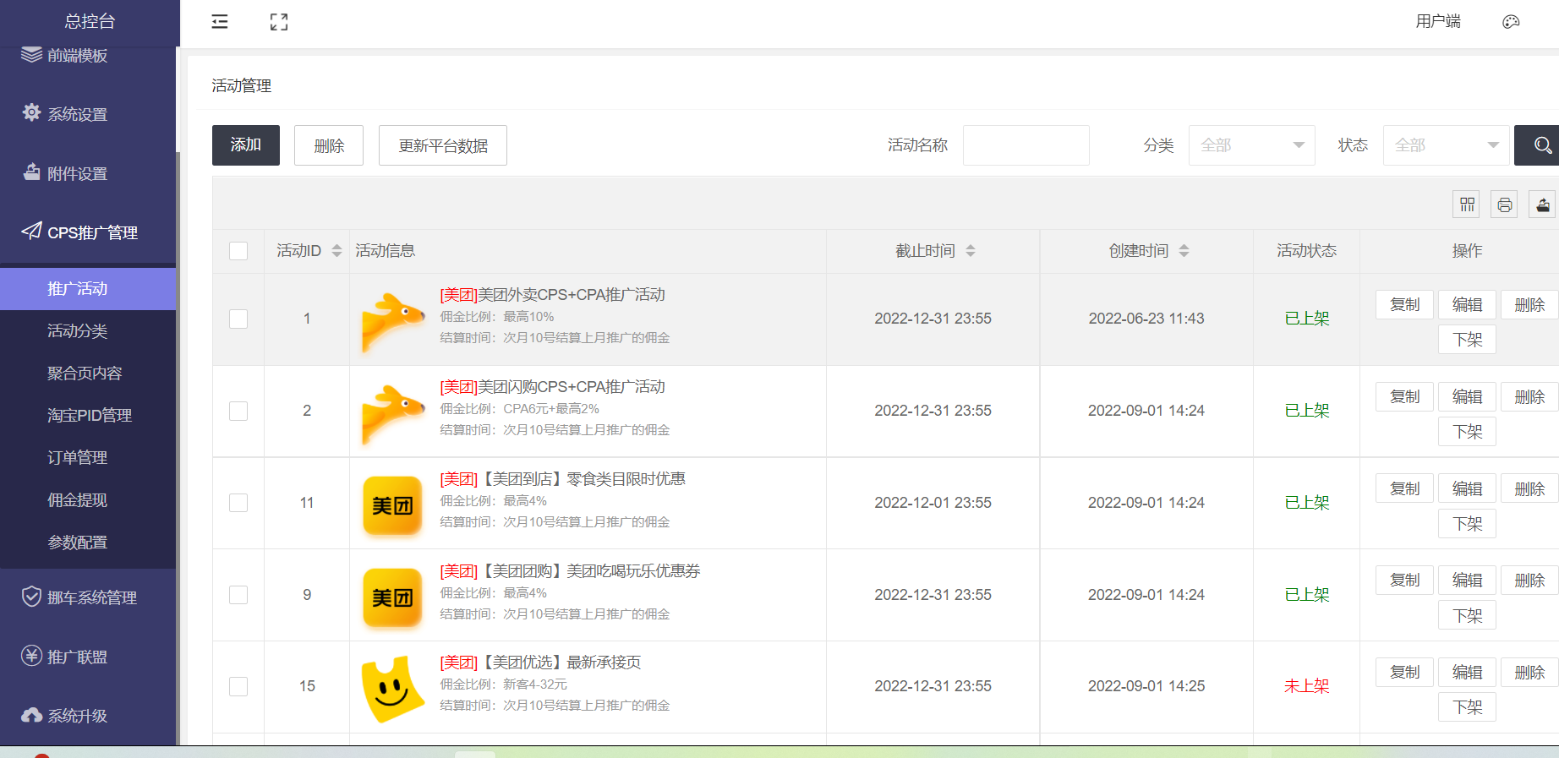Click the toolbar 删除 button
1559x758 pixels.
(x=329, y=145)
